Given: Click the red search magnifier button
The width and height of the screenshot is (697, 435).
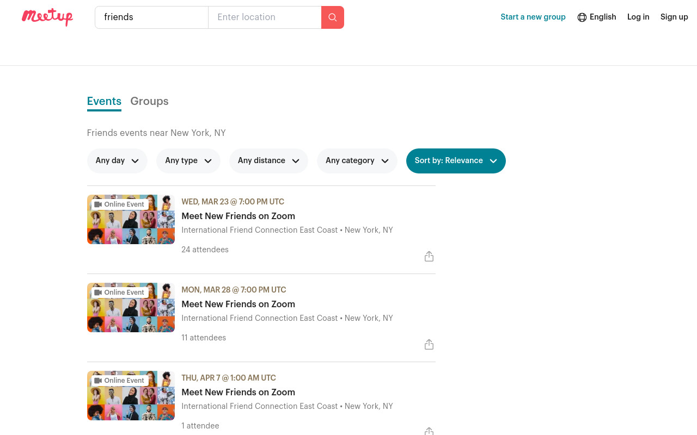Looking at the screenshot, I should [x=333, y=17].
